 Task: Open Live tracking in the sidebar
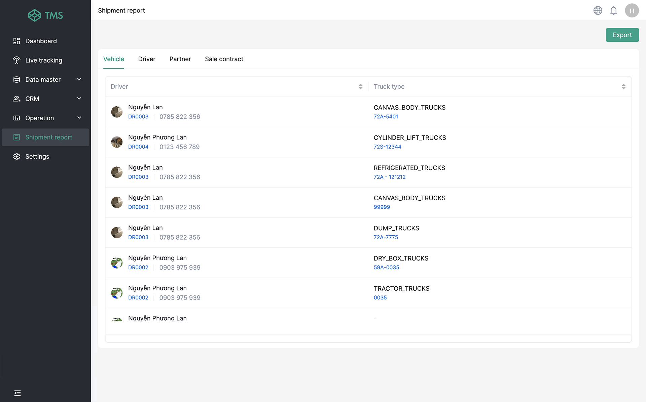click(x=44, y=60)
